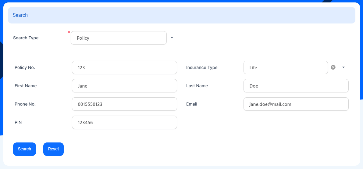Click inside the PIN field
The height and width of the screenshot is (169, 363).
(124, 122)
